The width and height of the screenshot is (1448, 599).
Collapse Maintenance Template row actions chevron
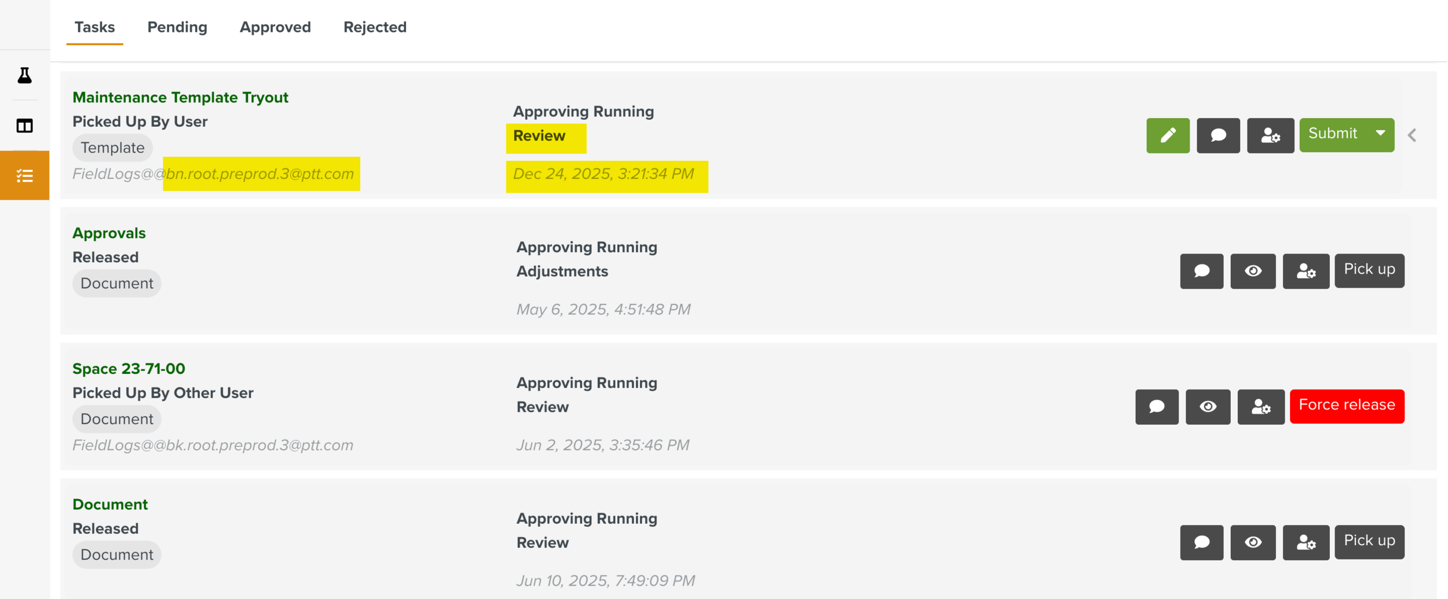(1412, 135)
